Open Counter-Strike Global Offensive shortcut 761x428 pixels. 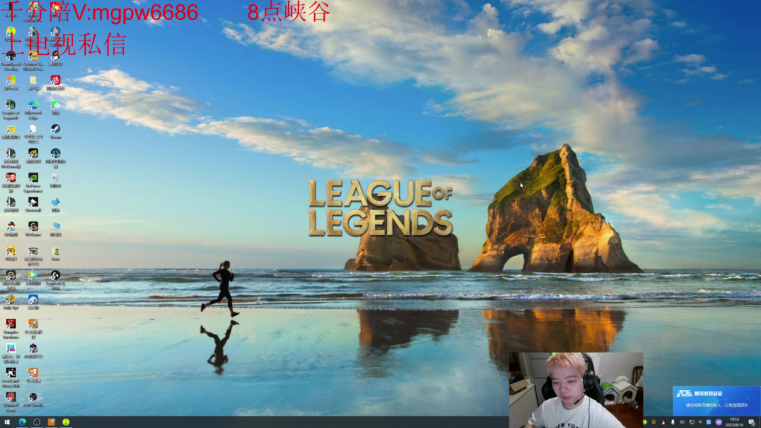(33, 56)
